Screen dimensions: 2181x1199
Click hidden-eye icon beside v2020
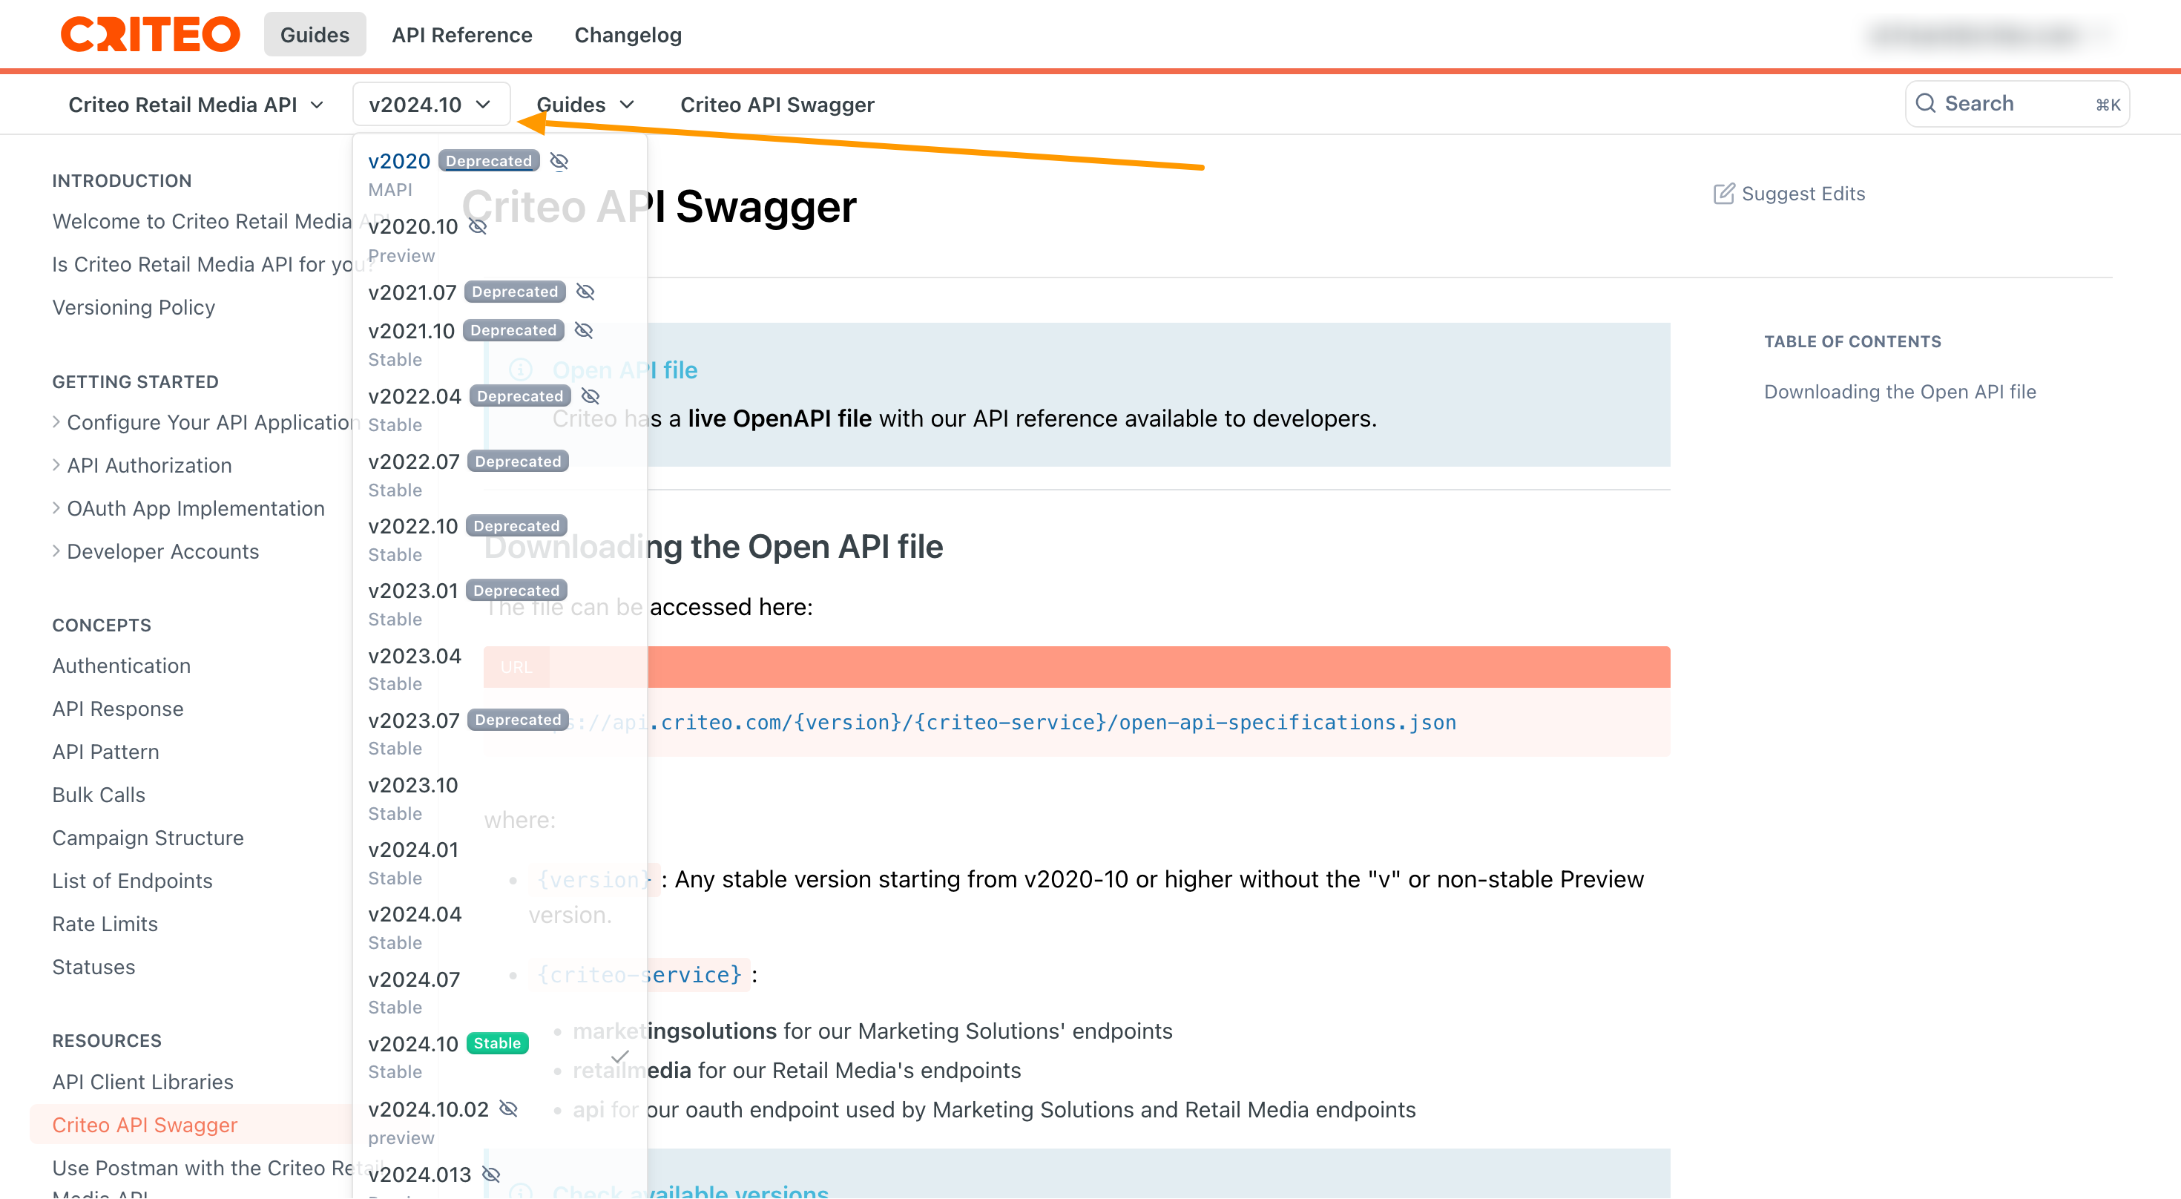pyautogui.click(x=559, y=161)
